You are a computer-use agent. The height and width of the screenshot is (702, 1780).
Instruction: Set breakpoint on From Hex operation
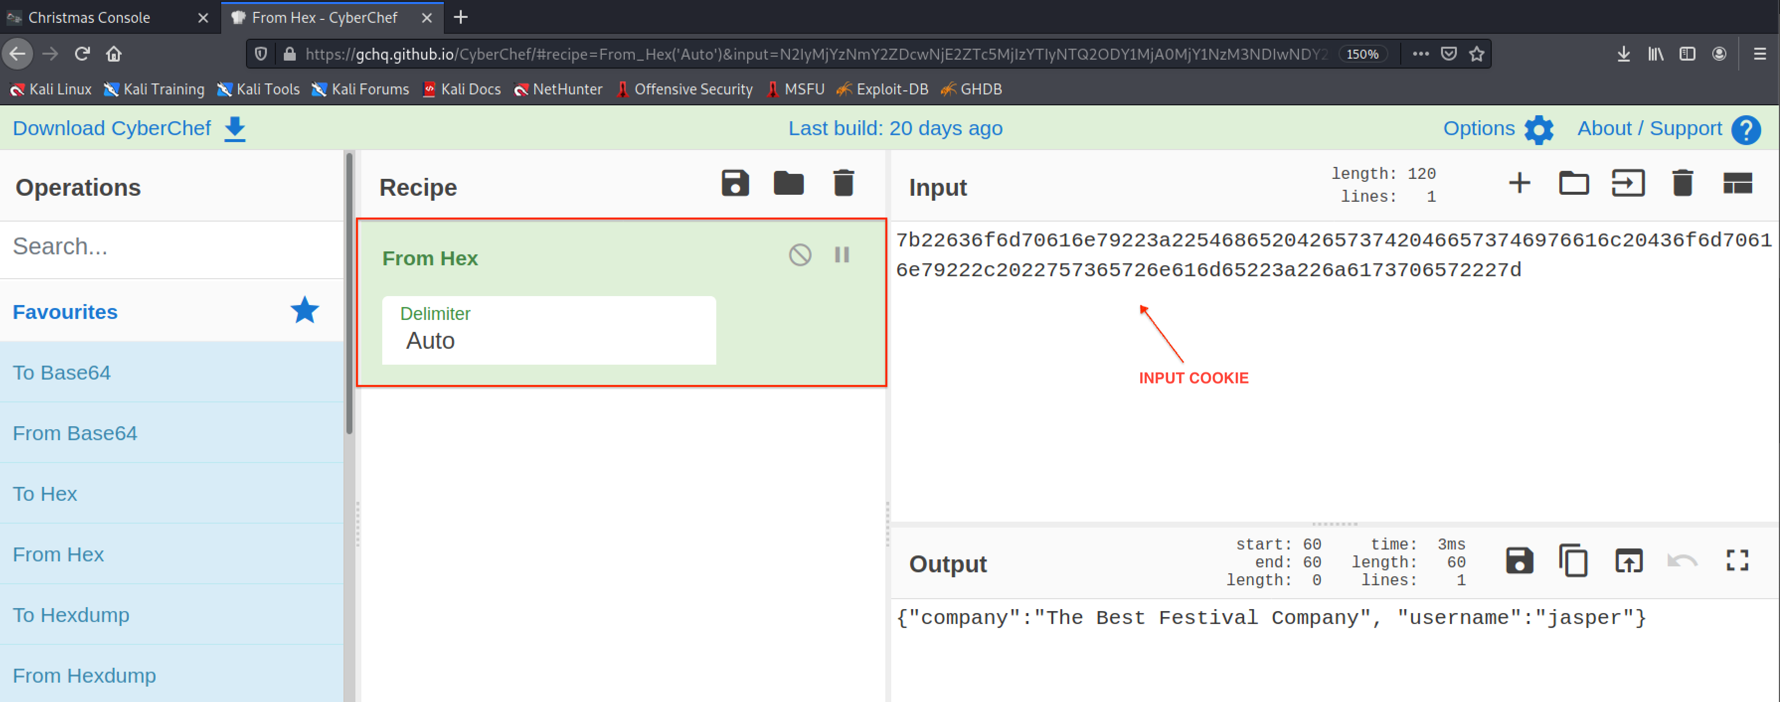coord(842,255)
